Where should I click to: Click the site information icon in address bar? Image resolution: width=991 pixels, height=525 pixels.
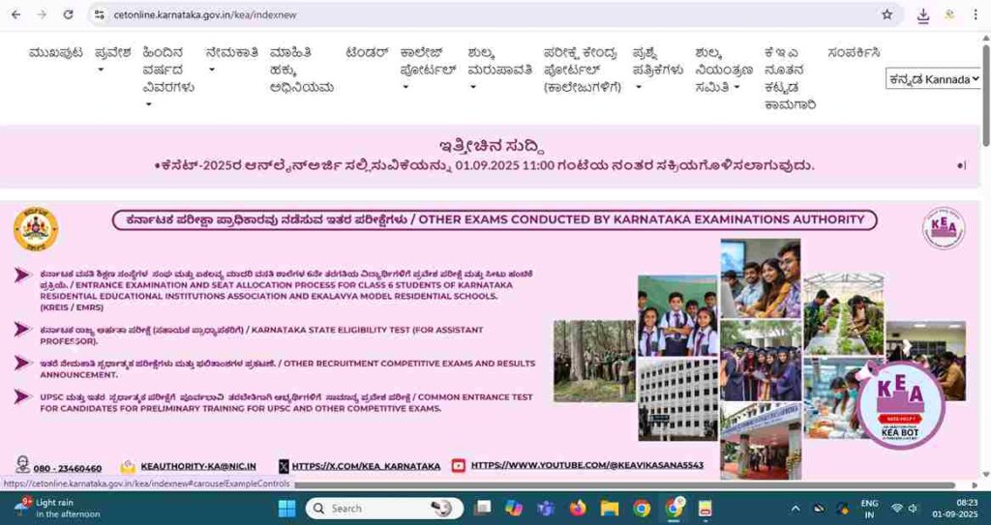coord(99,15)
